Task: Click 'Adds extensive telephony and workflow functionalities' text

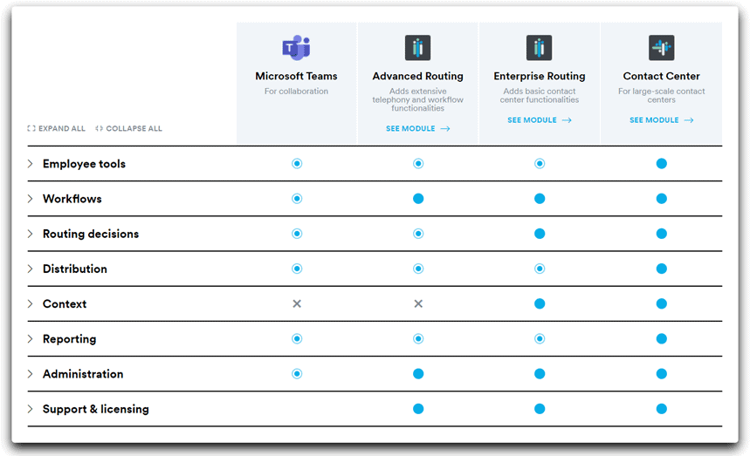Action: 417,99
